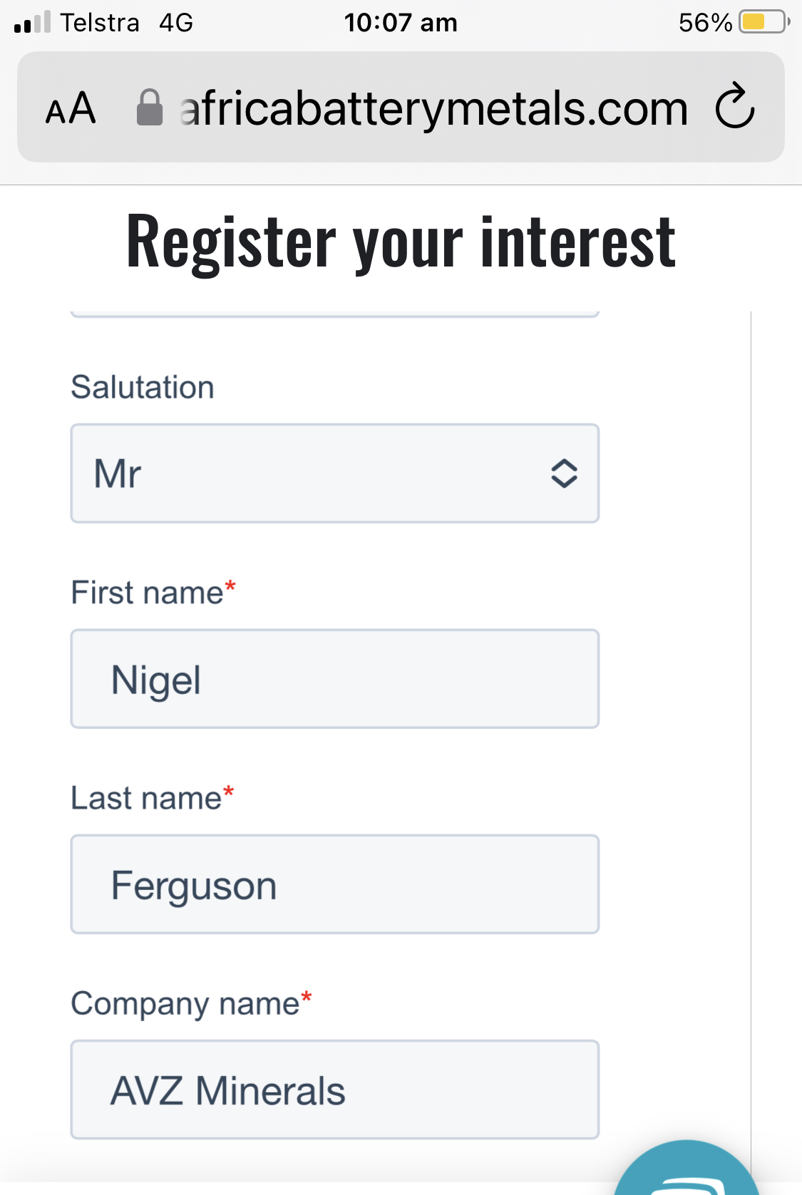Viewport: 802px width, 1195px height.
Task: Reload the page with the refresh icon
Action: pyautogui.click(x=735, y=107)
